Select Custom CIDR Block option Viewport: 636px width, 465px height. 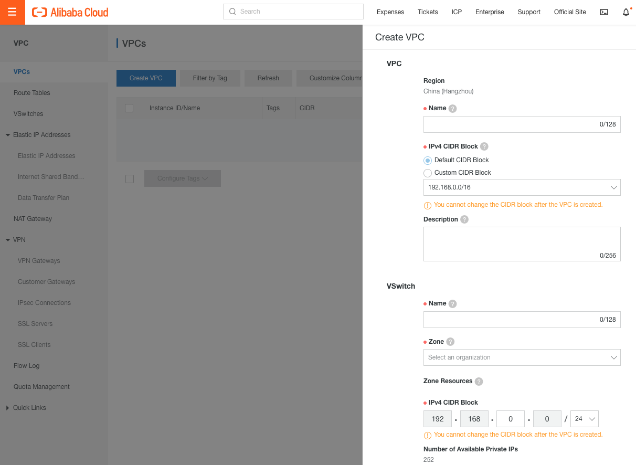[428, 173]
